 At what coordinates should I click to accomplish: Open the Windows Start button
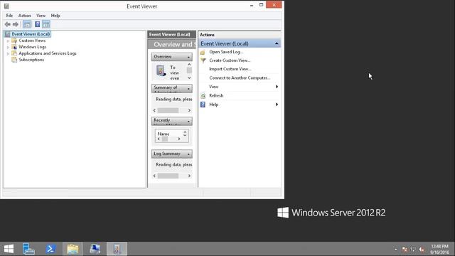point(9,249)
